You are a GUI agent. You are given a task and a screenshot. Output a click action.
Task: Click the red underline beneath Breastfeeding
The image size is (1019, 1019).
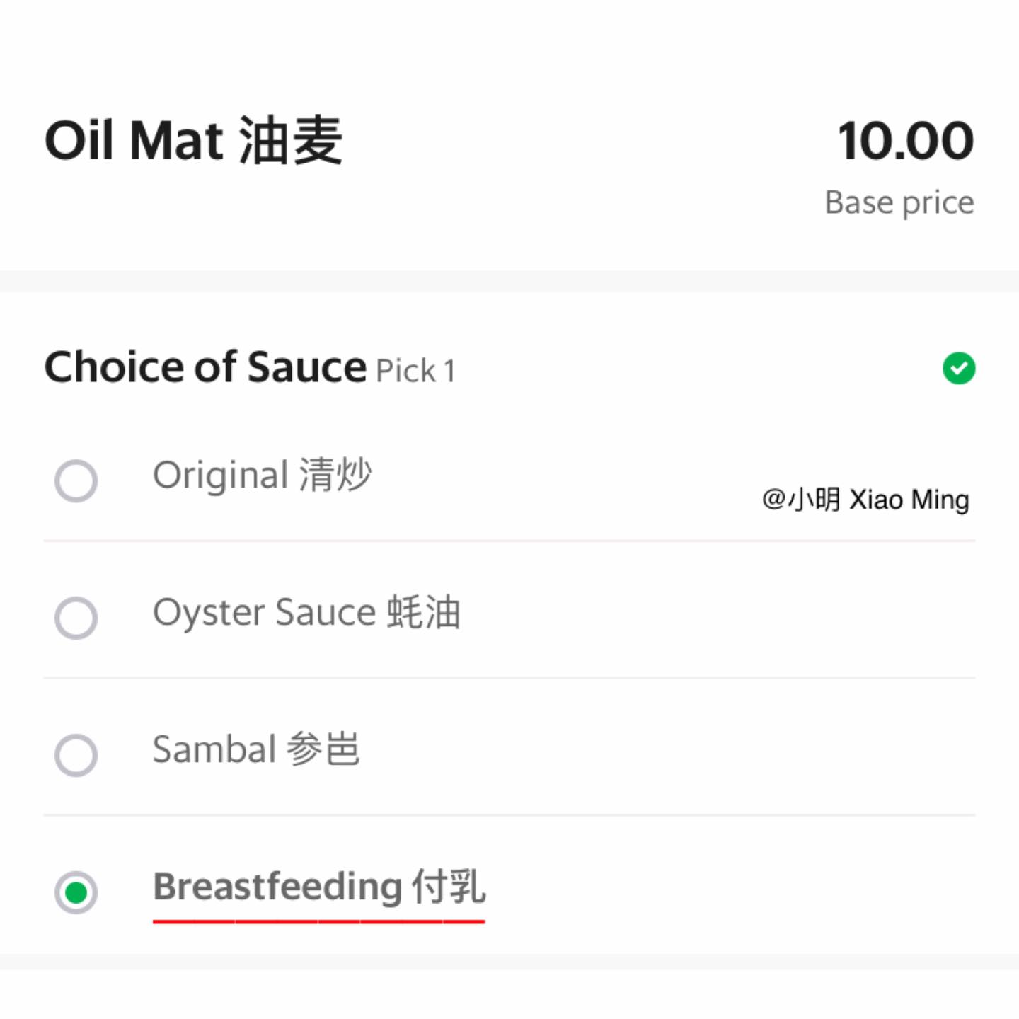tap(318, 921)
